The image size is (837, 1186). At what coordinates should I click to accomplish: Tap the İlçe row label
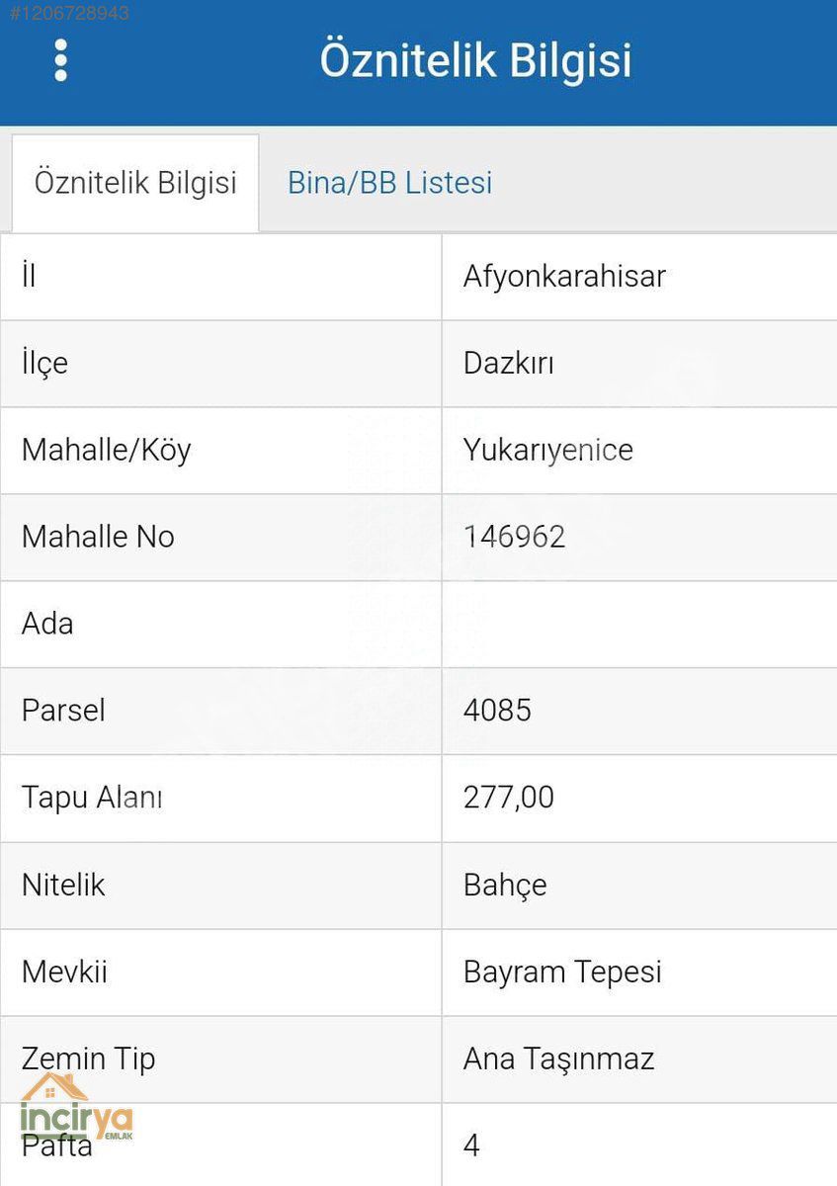[x=45, y=364]
